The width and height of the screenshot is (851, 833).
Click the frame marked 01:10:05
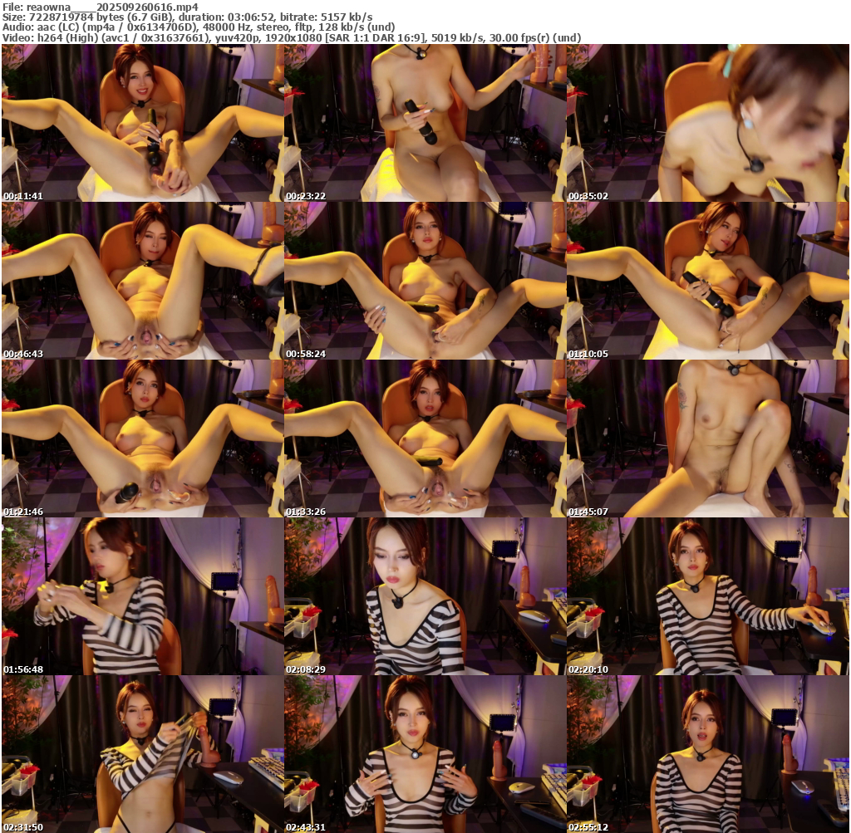[707, 281]
